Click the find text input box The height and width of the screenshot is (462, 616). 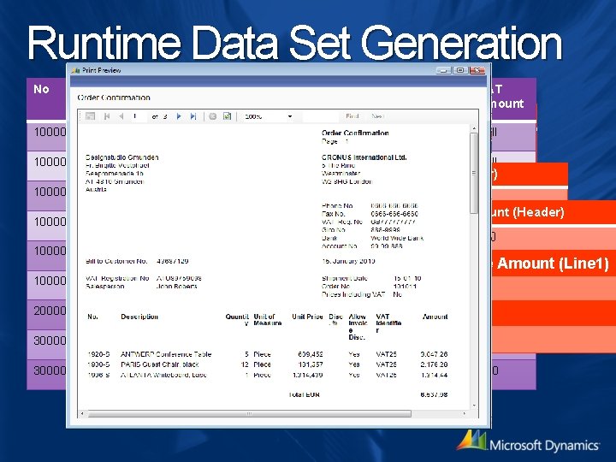point(321,116)
